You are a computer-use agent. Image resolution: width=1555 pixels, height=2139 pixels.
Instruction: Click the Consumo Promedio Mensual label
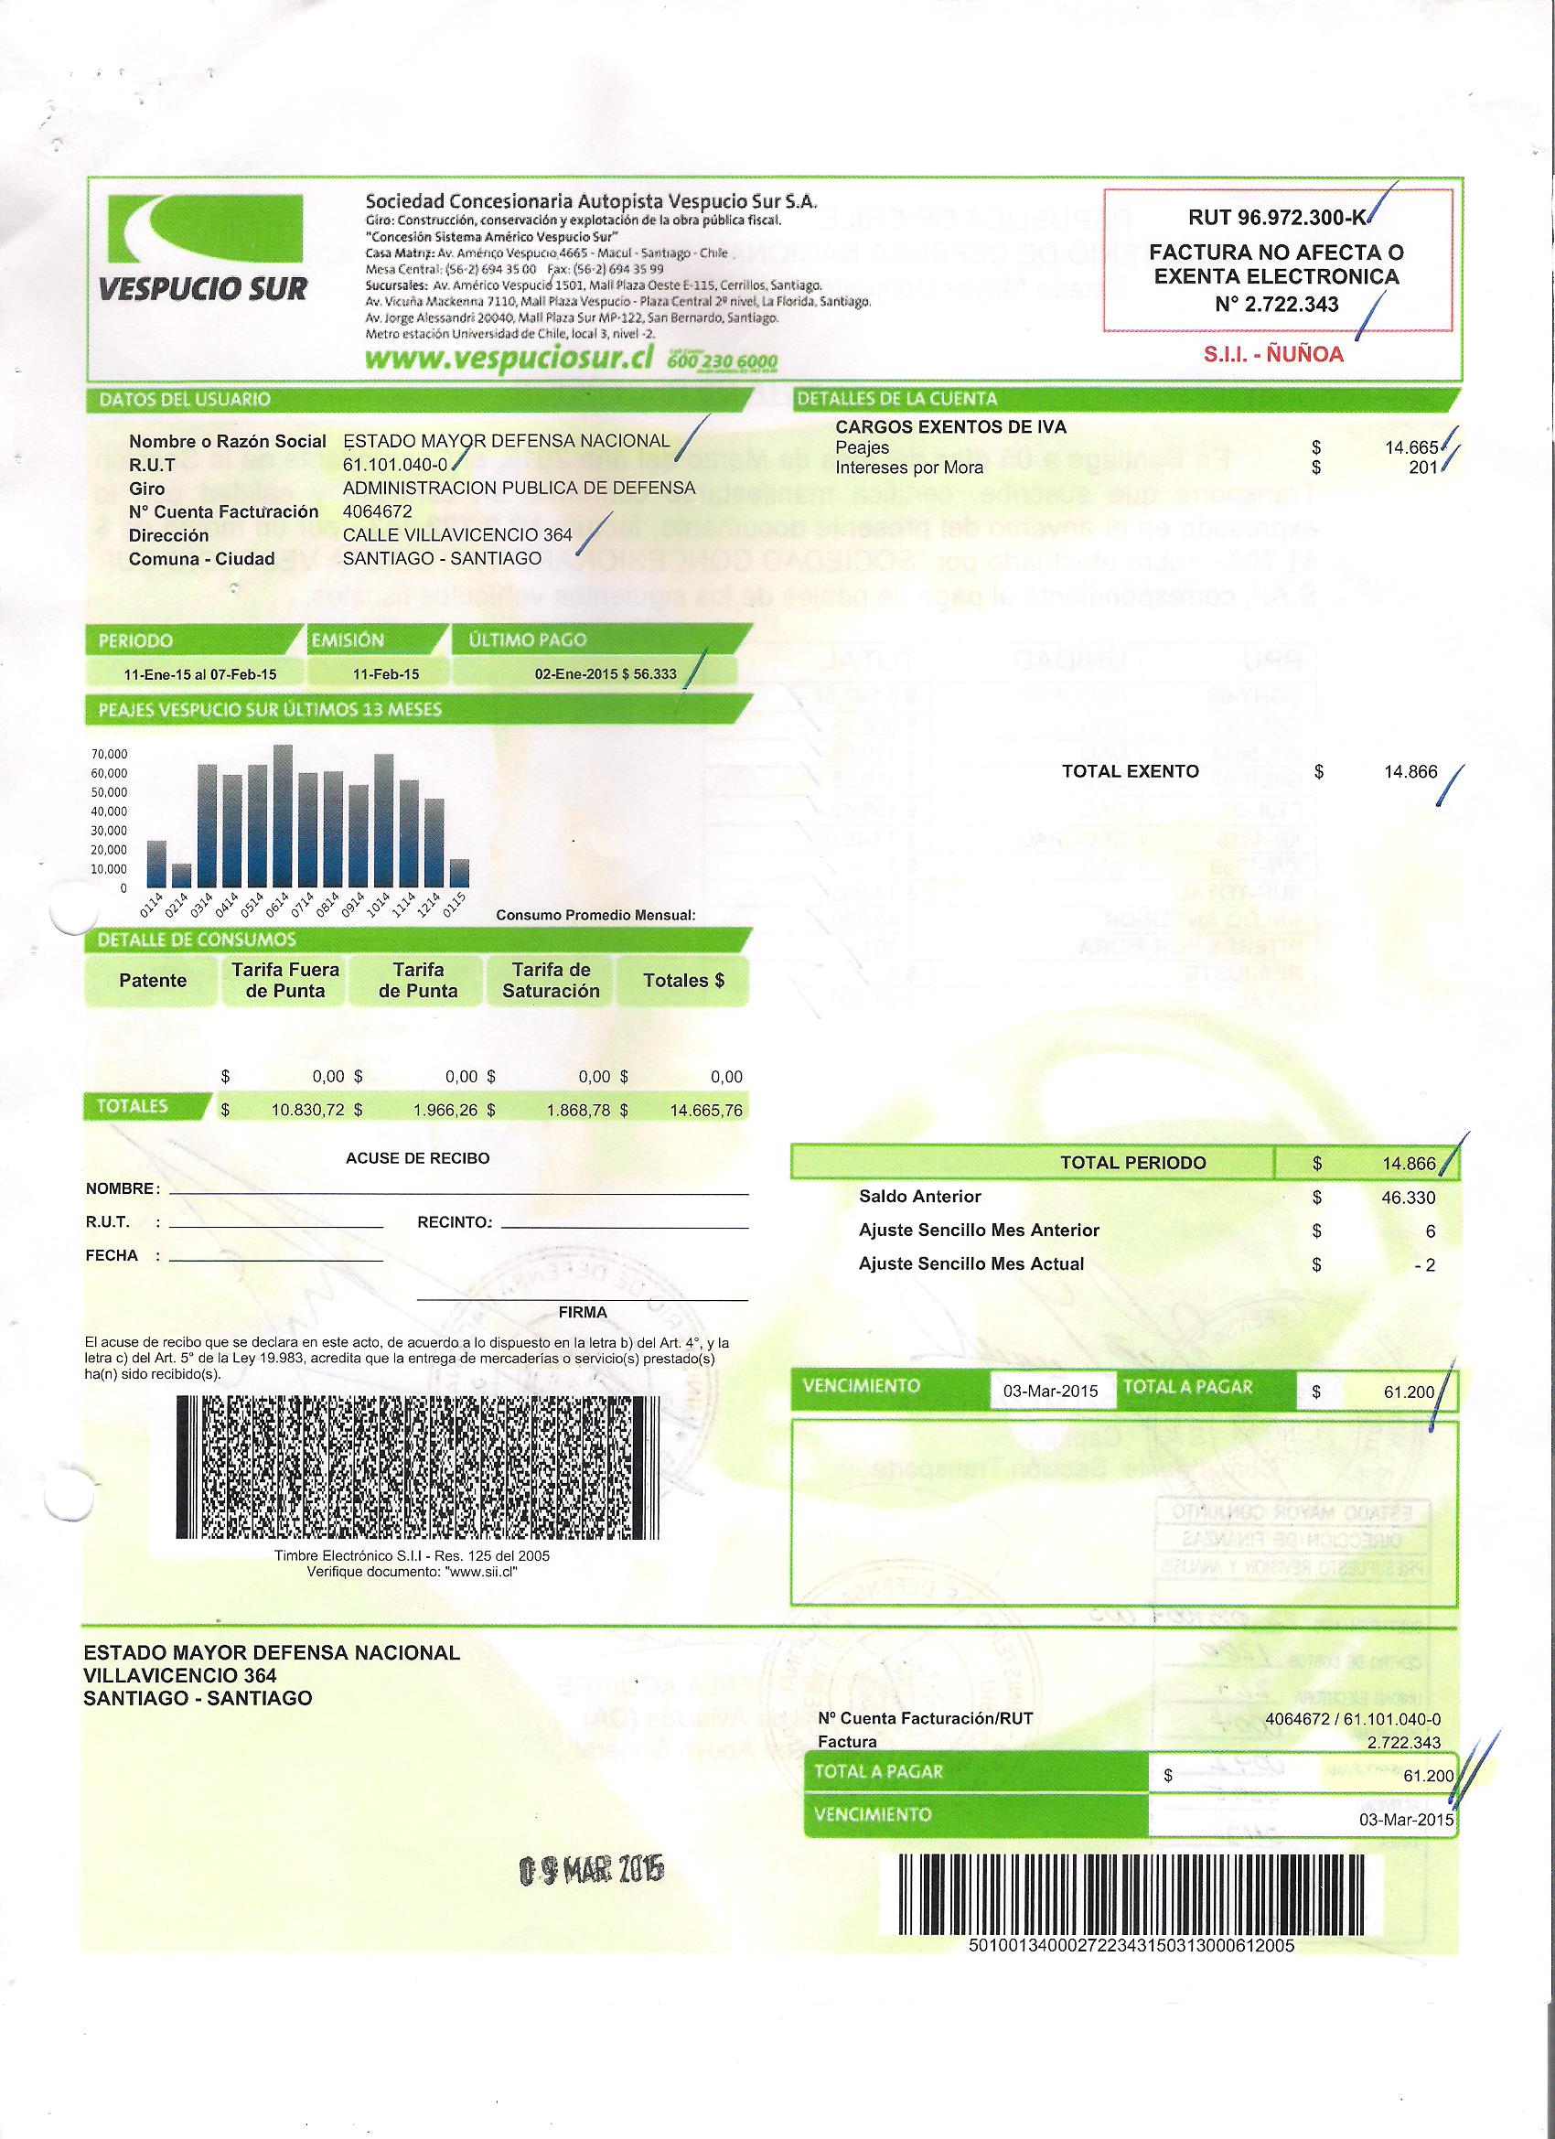pos(595,915)
